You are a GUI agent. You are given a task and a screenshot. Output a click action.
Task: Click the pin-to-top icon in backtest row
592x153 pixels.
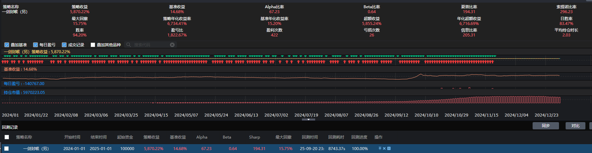(x=380, y=148)
